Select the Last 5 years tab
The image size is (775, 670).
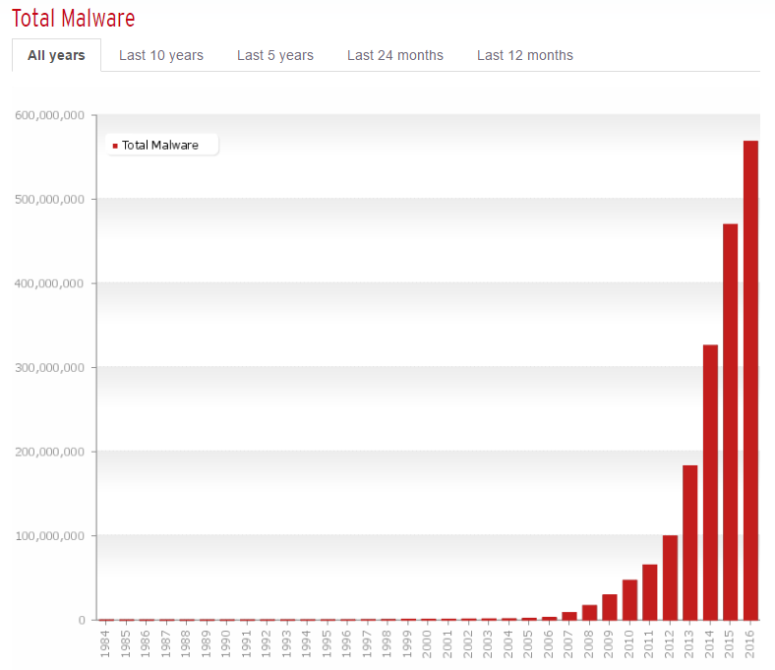click(x=275, y=55)
